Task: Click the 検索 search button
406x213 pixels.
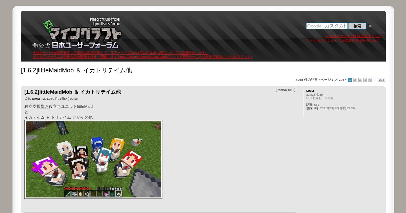Action: 357,26
